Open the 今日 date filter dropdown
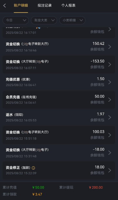The height and width of the screenshot is (200, 118). pyautogui.click(x=16, y=20)
